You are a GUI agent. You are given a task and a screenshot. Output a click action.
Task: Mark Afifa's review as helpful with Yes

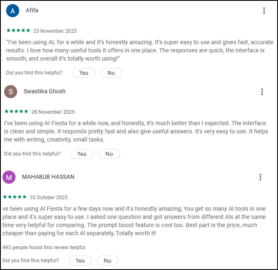[x=84, y=73]
